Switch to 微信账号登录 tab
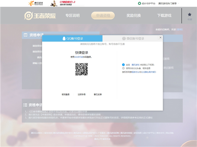This screenshot has height=147, width=197. coord(133,39)
